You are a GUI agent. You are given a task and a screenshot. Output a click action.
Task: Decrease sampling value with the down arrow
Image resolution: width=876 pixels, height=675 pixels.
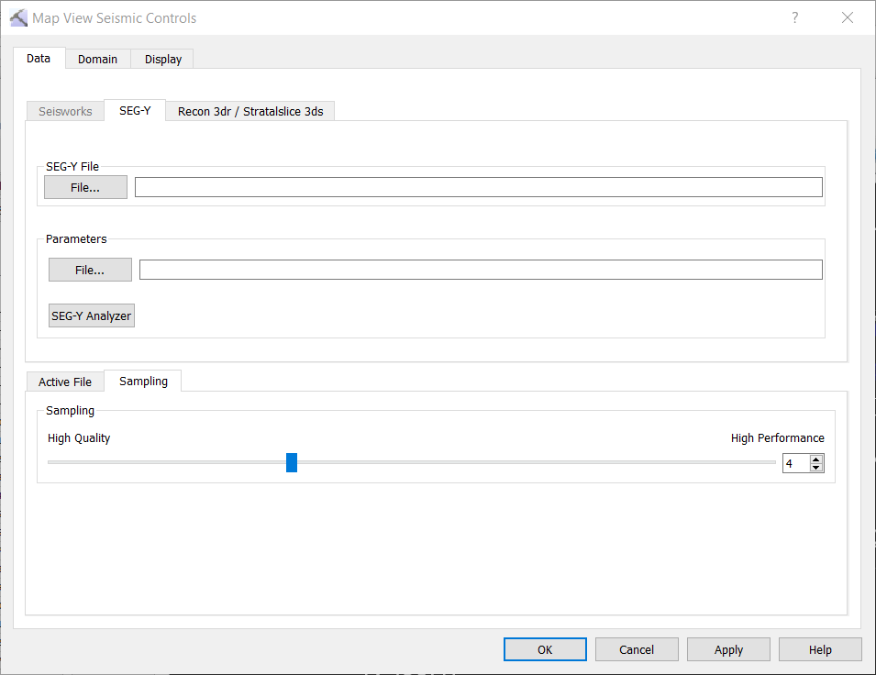pyautogui.click(x=816, y=468)
